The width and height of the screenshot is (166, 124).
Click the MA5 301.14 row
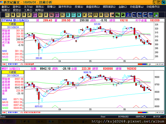12,51
